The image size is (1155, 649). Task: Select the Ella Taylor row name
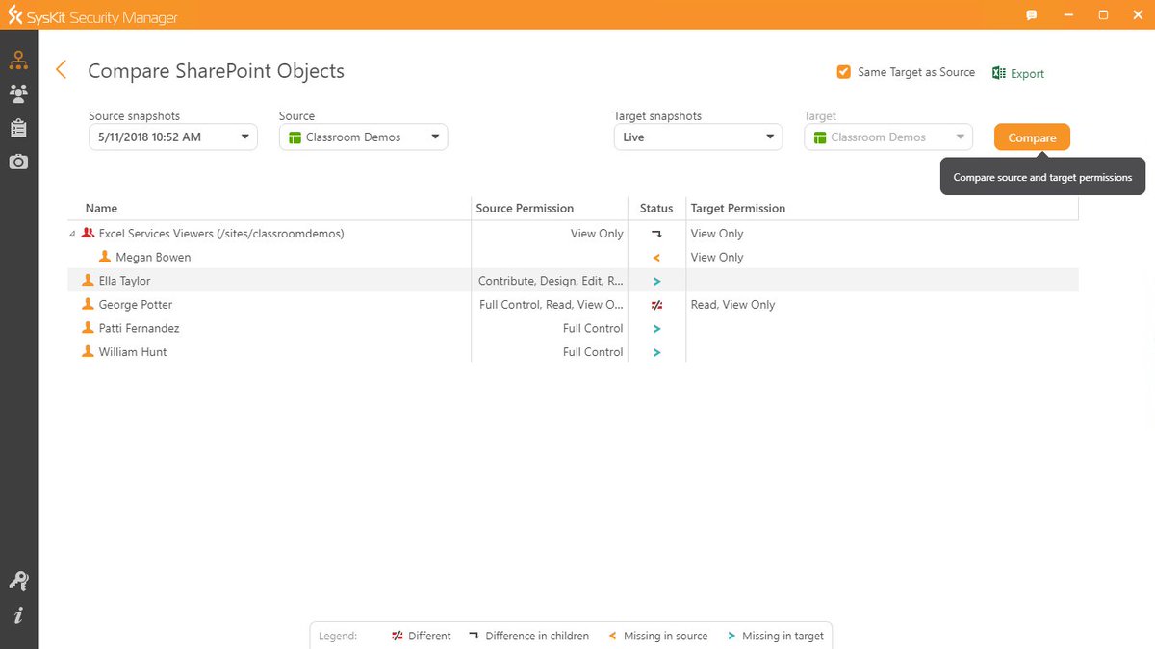[x=124, y=281]
